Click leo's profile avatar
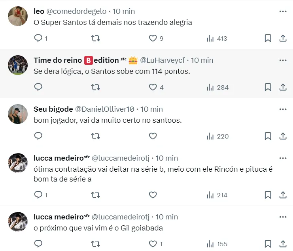293x251 pixels. point(18,17)
